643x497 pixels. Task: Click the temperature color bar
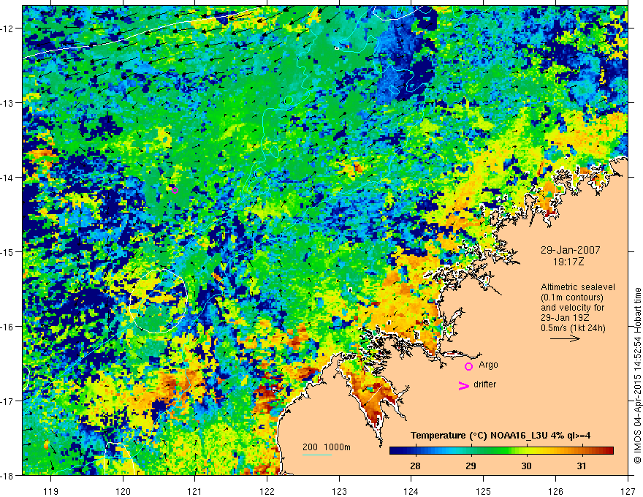coord(501,451)
